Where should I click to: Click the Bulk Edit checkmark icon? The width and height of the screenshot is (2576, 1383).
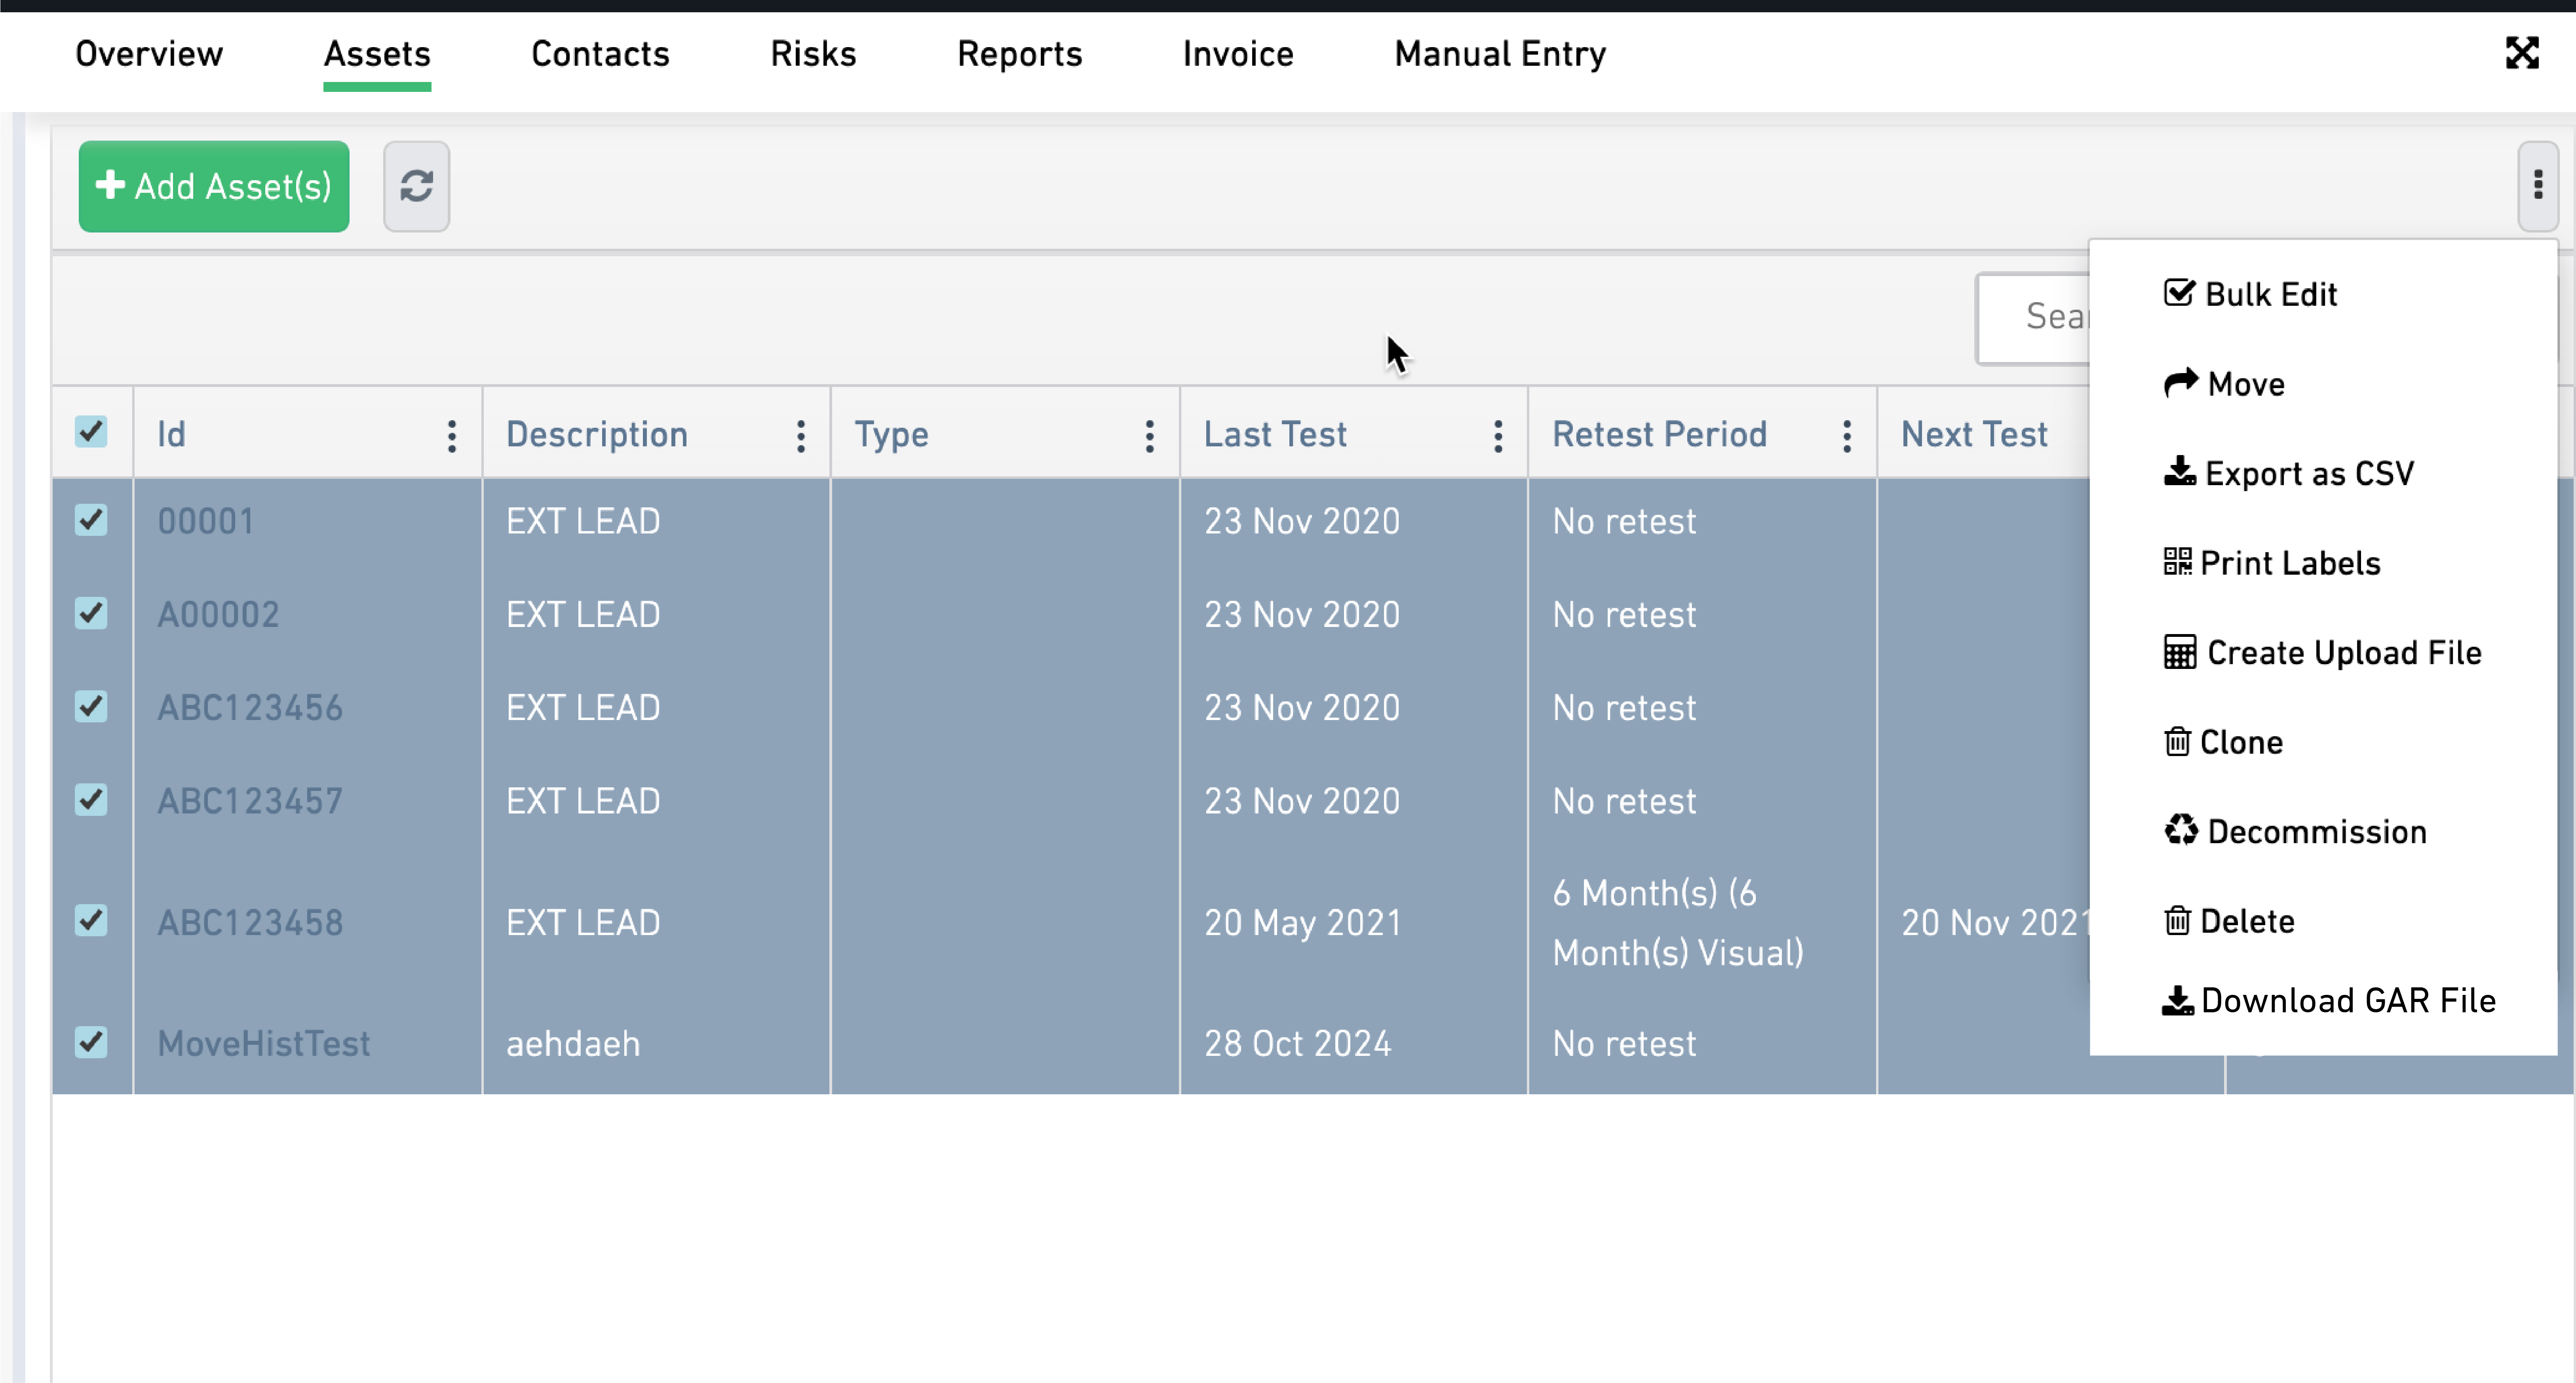[x=2179, y=293]
